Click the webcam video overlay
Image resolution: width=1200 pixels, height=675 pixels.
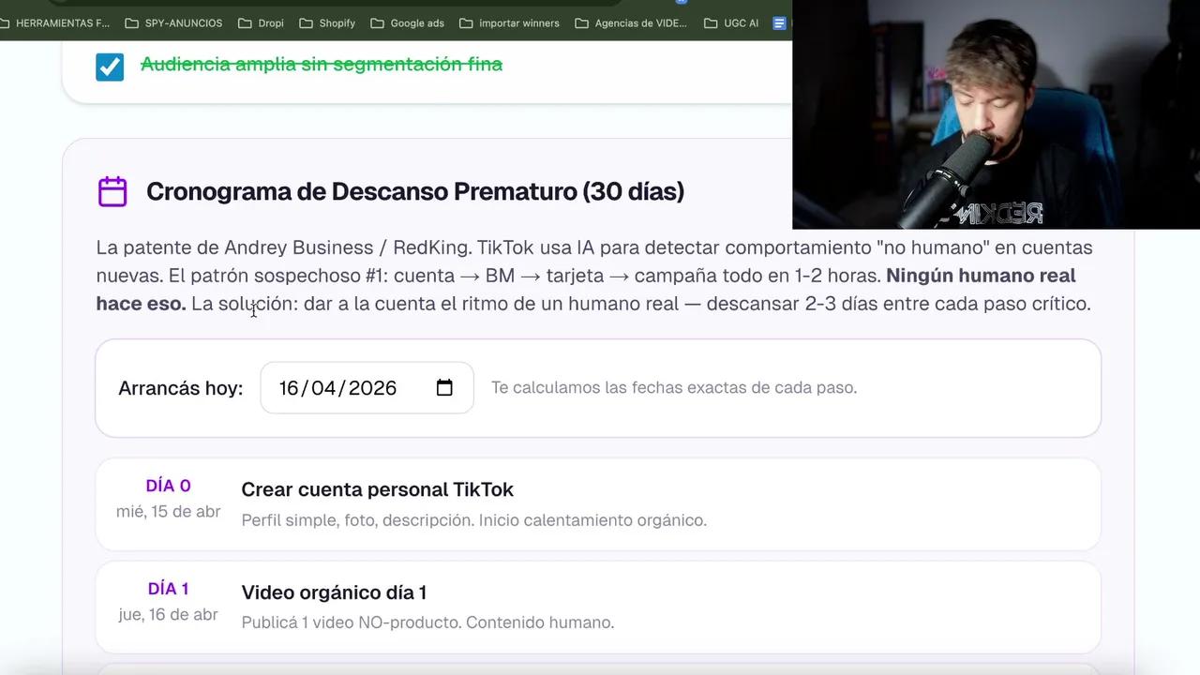(996, 114)
